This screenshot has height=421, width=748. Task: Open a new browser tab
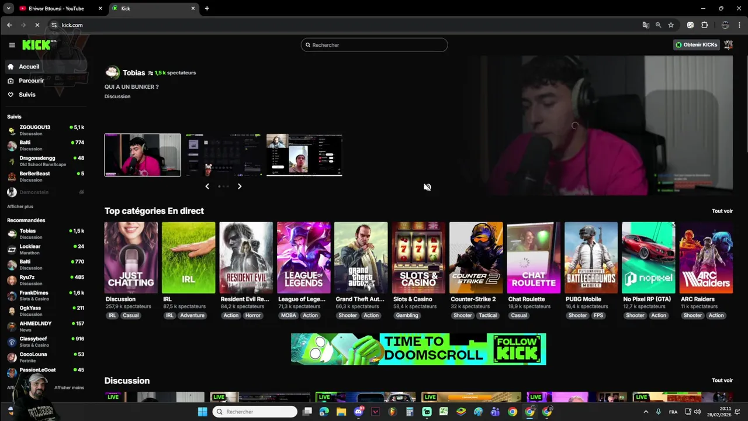[x=207, y=8]
